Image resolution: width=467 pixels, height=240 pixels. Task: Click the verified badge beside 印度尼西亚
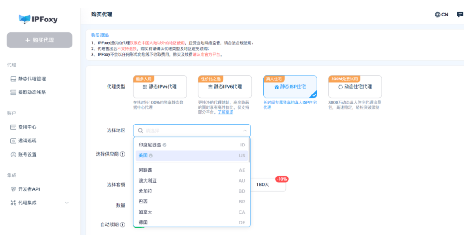click(x=165, y=145)
